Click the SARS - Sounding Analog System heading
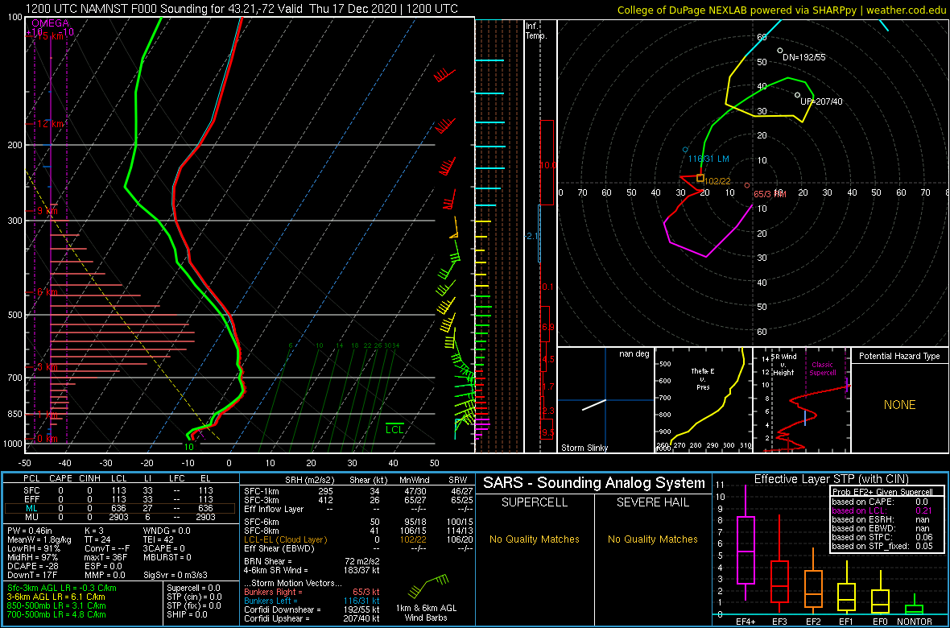This screenshot has width=950, height=628. click(594, 483)
